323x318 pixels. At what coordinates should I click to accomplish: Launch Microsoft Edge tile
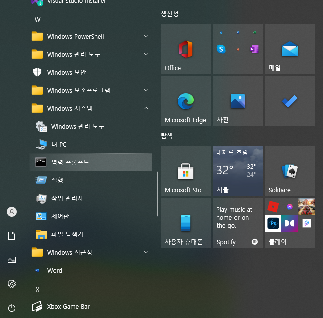pyautogui.click(x=186, y=101)
